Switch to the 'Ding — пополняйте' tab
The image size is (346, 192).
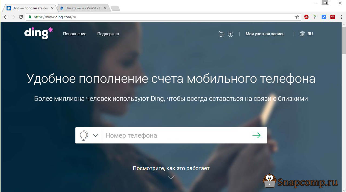30,8
